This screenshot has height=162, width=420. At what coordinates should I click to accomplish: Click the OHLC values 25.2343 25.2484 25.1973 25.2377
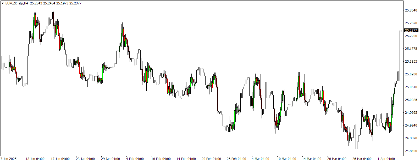56,3
